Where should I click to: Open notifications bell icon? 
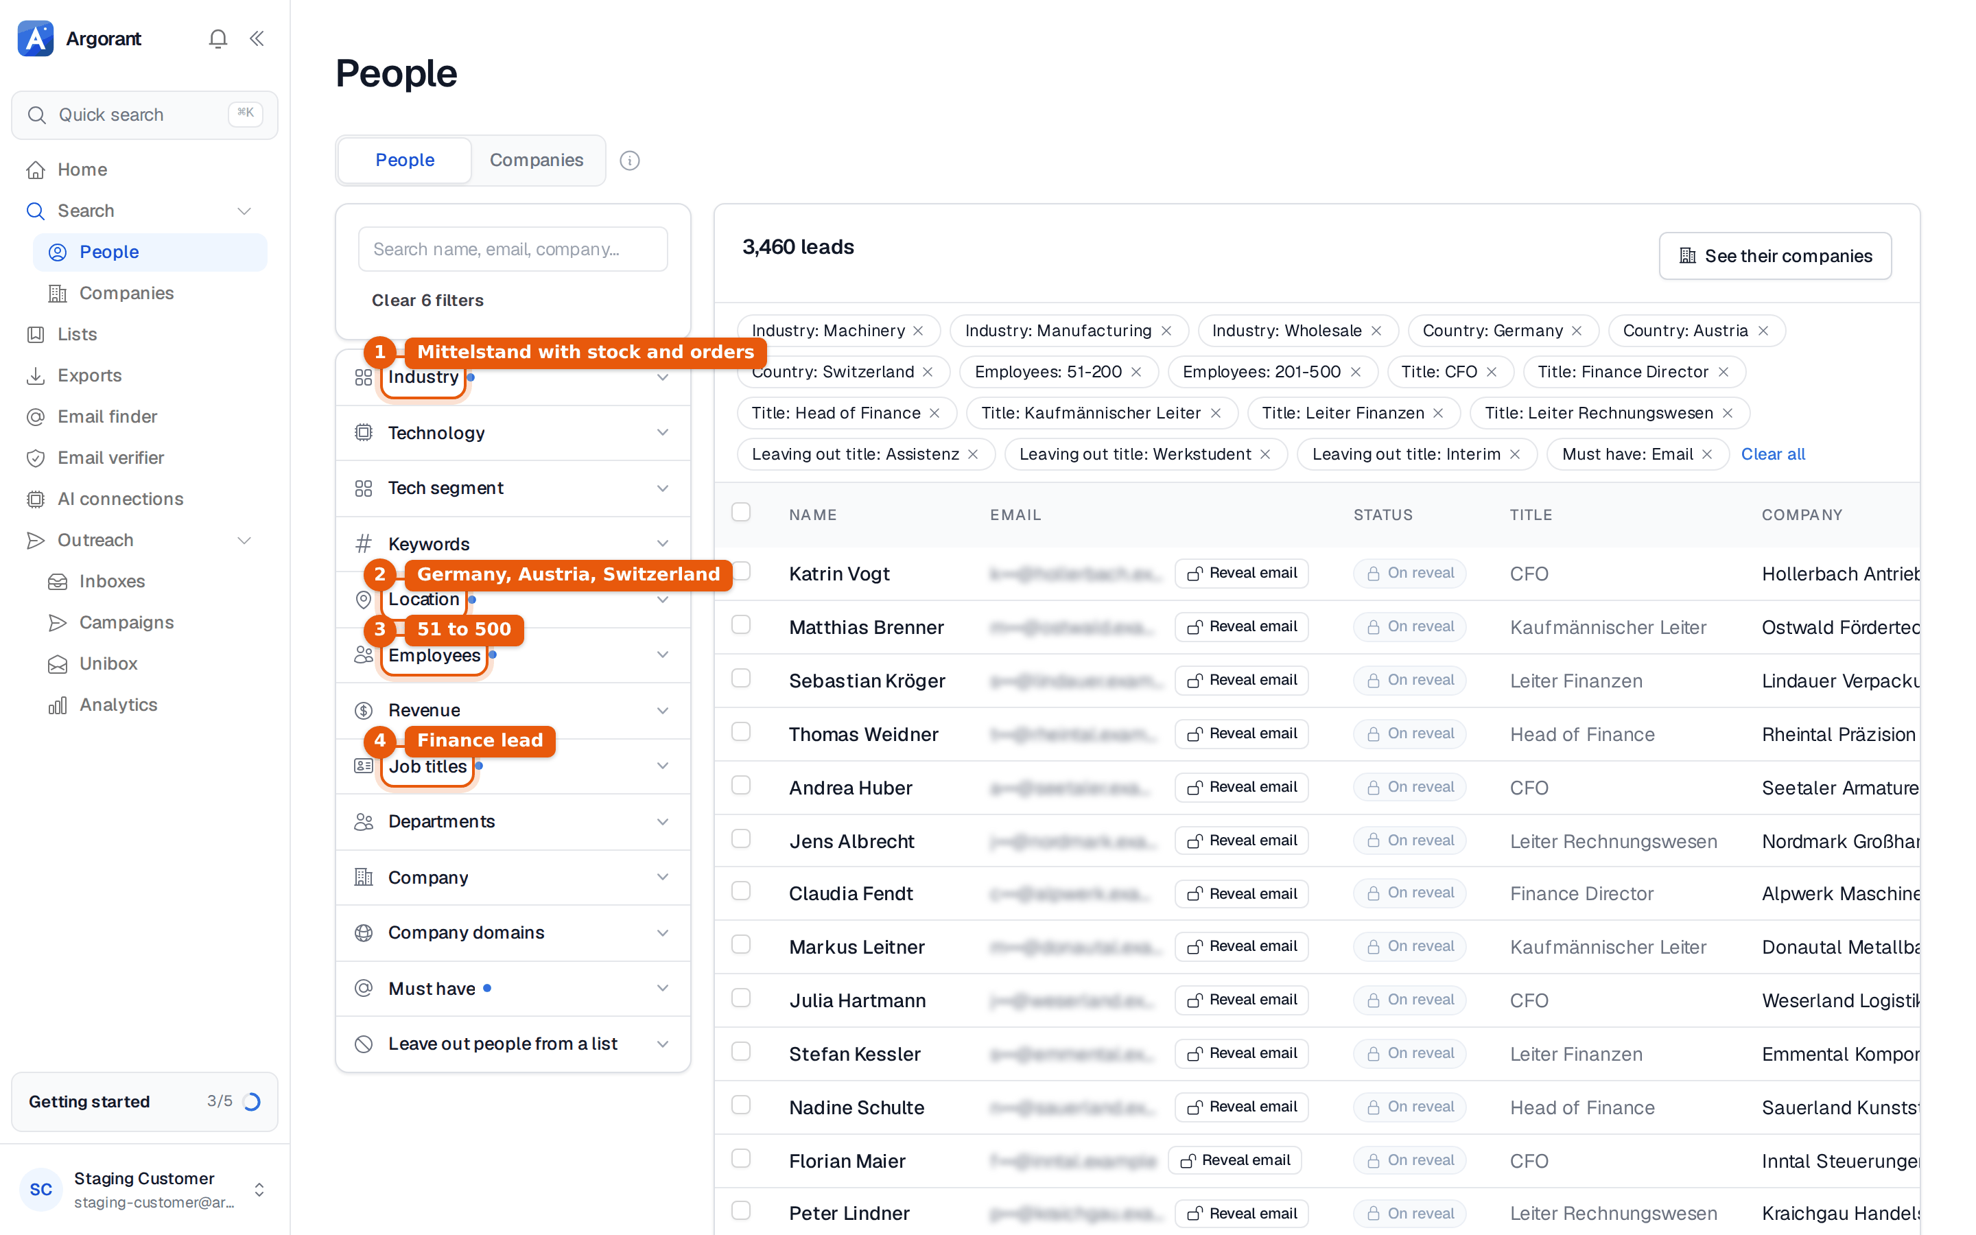[x=217, y=38]
